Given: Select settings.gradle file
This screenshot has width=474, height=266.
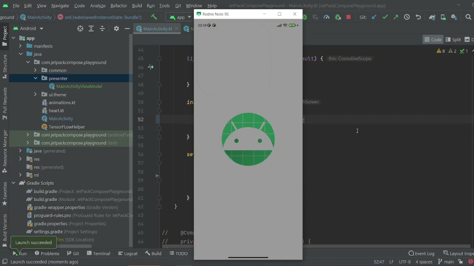Looking at the screenshot, I should pos(48,232).
